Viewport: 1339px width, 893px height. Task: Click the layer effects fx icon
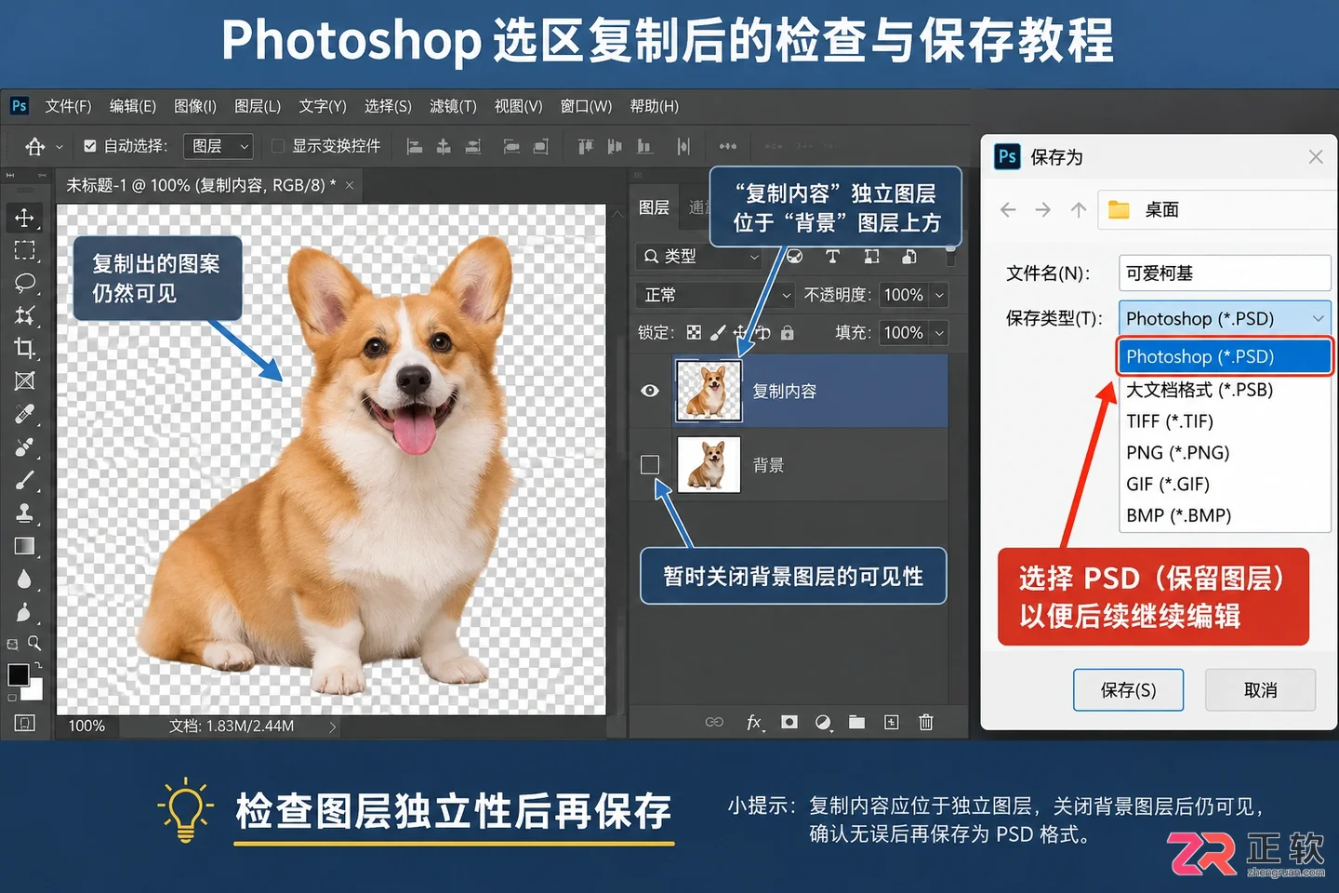pyautogui.click(x=755, y=722)
